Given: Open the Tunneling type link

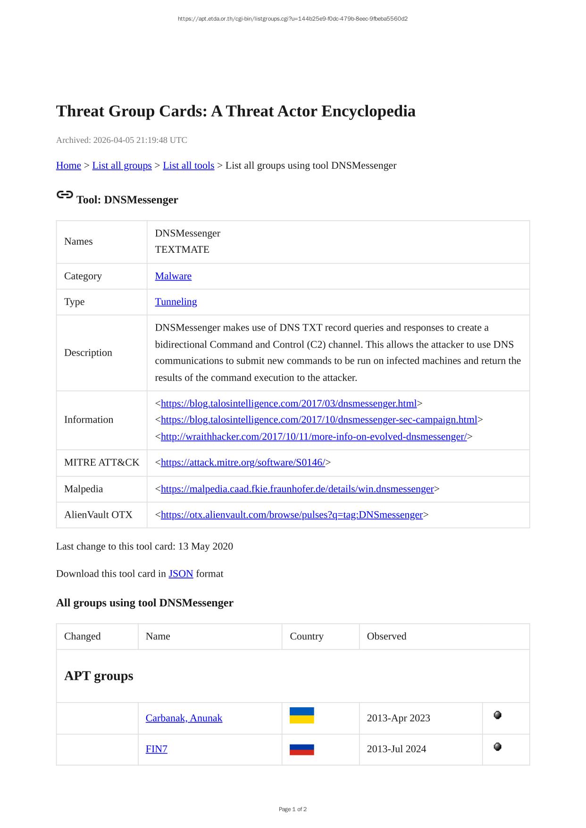Looking at the screenshot, I should tap(176, 302).
